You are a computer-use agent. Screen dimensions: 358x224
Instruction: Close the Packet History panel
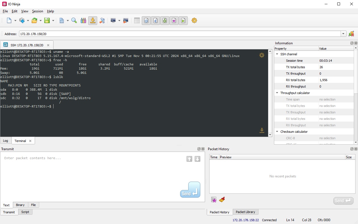pyautogui.click(x=356, y=149)
